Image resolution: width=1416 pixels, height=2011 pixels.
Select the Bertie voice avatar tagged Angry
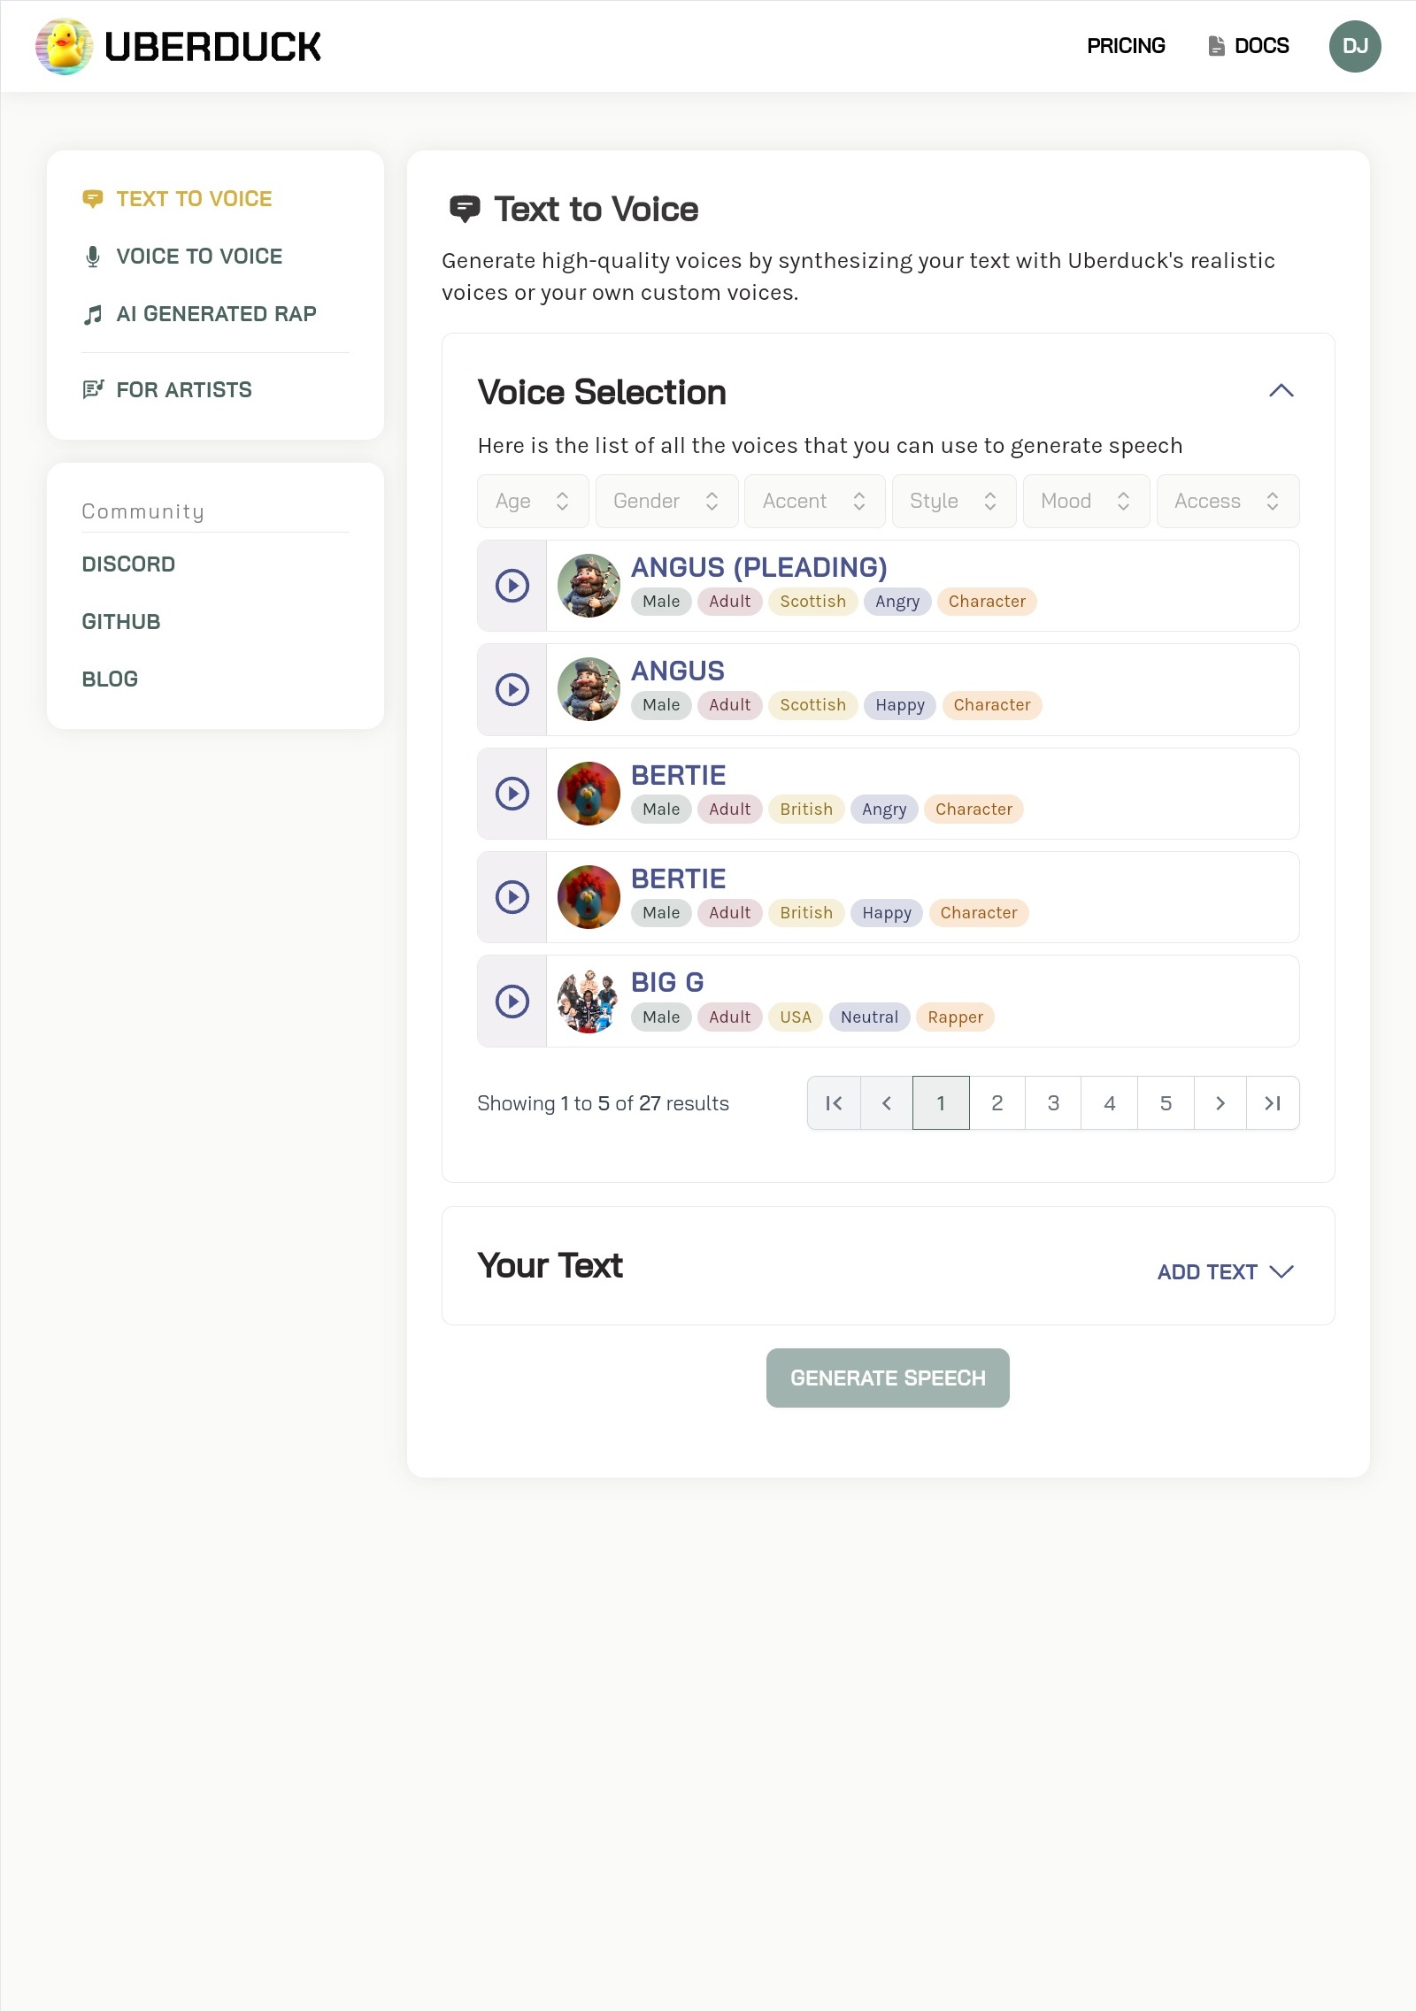589,794
